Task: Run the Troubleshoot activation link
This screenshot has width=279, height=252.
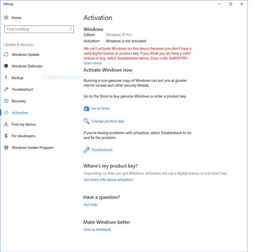Action: [102, 150]
